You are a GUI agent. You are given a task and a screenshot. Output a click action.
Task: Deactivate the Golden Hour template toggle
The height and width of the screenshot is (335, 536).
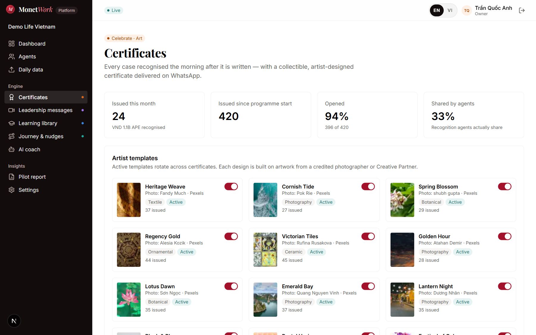pos(505,236)
